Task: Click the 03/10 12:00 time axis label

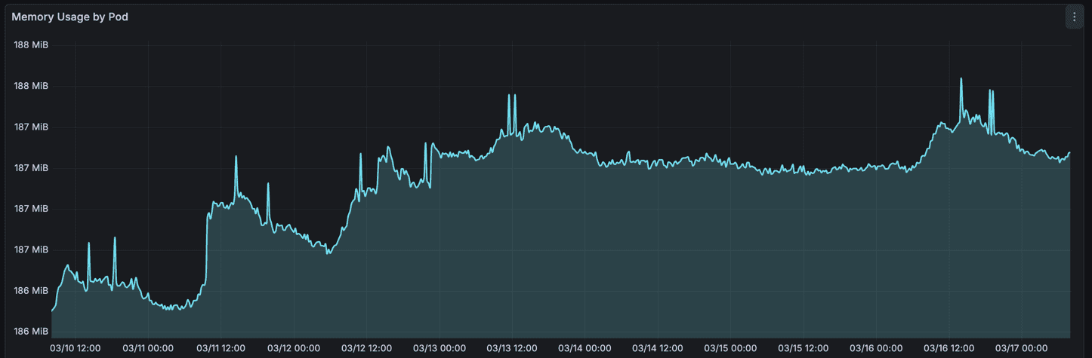Action: (x=76, y=348)
